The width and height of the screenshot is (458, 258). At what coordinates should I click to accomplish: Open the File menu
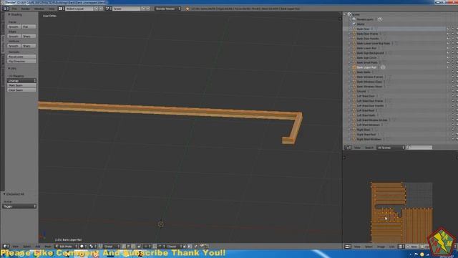(x=14, y=9)
